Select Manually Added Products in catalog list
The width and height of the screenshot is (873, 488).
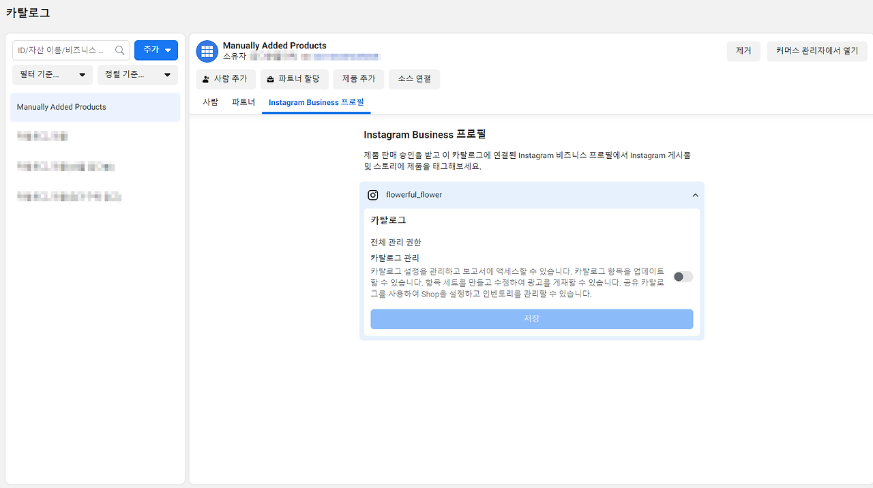click(95, 107)
